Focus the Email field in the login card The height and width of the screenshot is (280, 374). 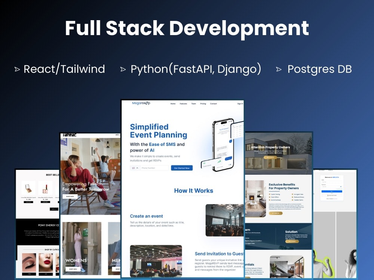[332, 182]
